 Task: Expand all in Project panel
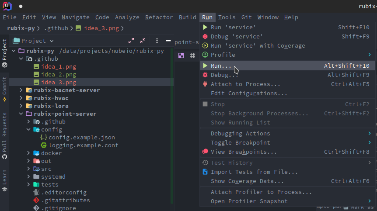[131, 41]
